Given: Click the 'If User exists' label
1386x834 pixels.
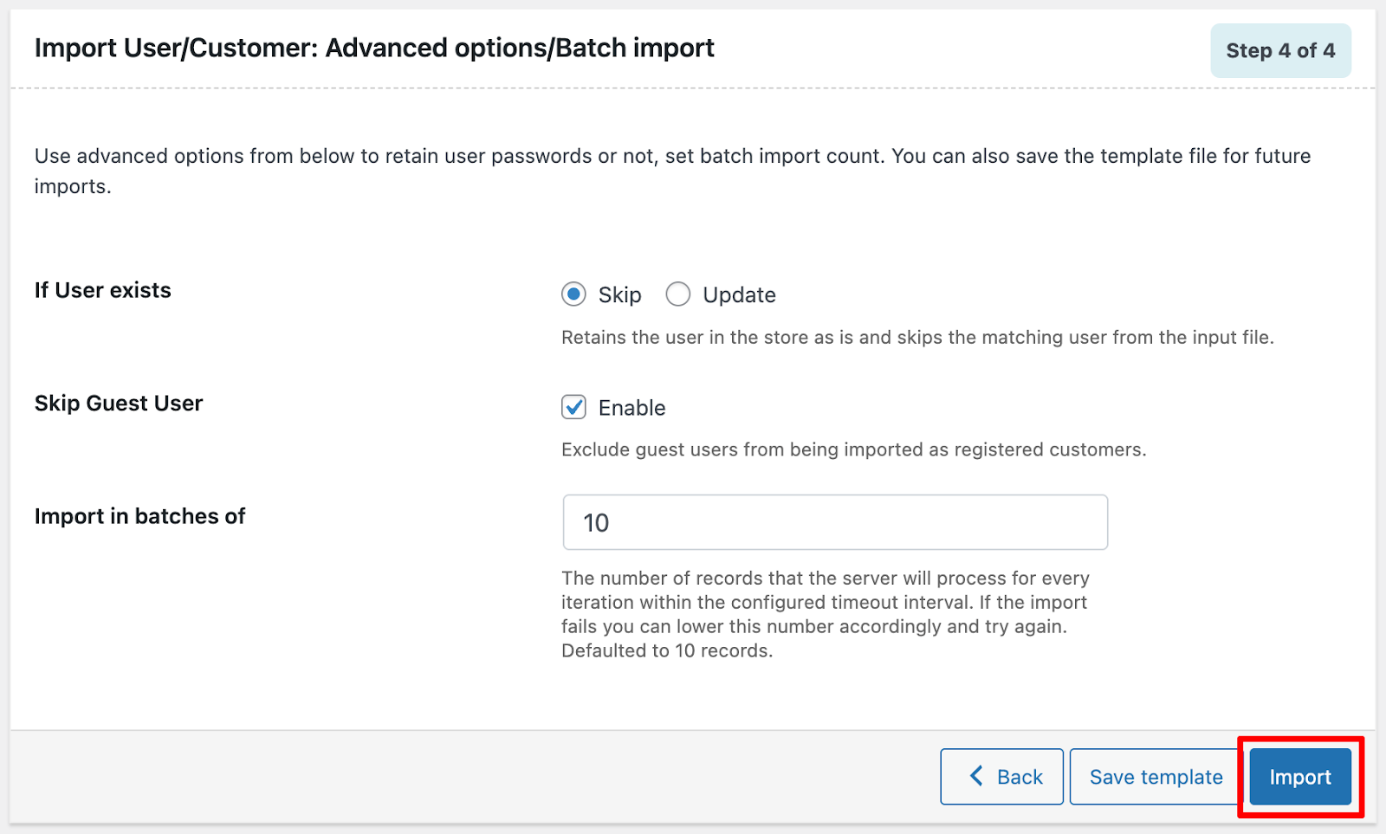Looking at the screenshot, I should pyautogui.click(x=103, y=290).
